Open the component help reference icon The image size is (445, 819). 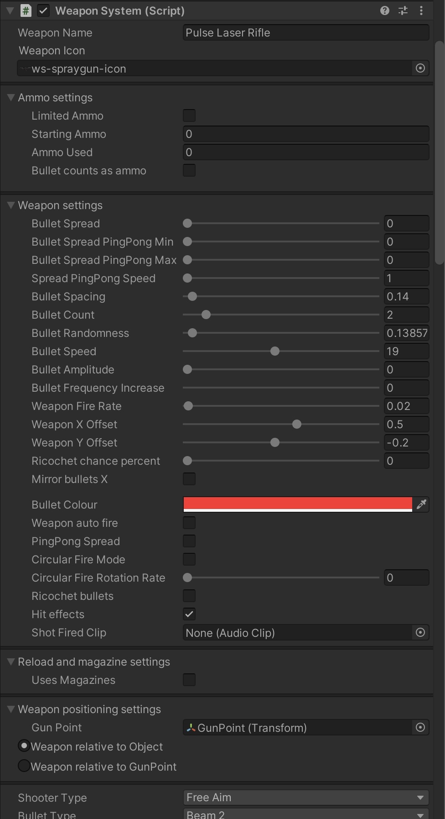[x=384, y=10]
